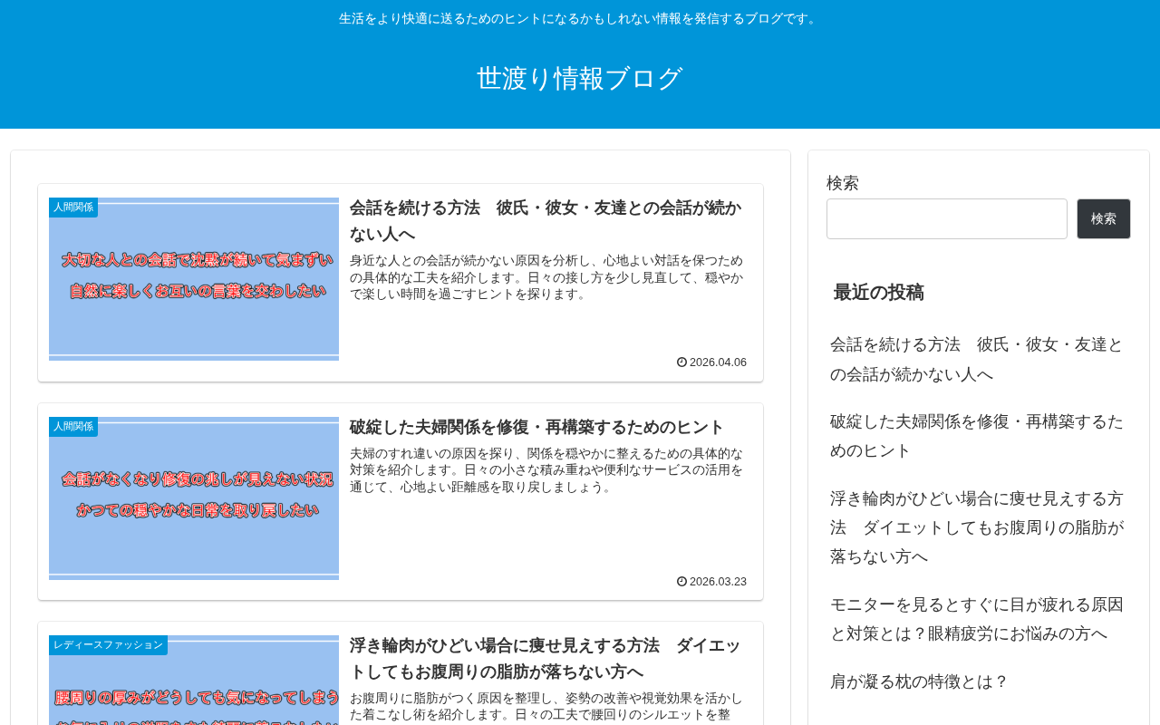Click the 検索 button

pos(1104,219)
